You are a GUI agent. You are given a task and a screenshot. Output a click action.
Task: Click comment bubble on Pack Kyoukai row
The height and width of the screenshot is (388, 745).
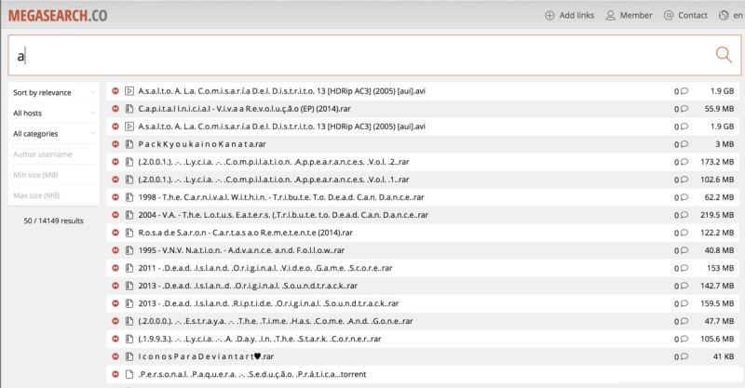(684, 144)
